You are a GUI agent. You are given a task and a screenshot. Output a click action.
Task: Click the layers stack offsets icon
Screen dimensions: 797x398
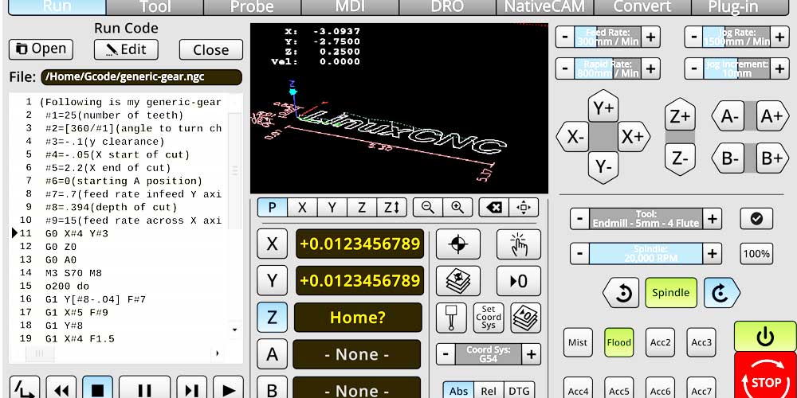458,281
